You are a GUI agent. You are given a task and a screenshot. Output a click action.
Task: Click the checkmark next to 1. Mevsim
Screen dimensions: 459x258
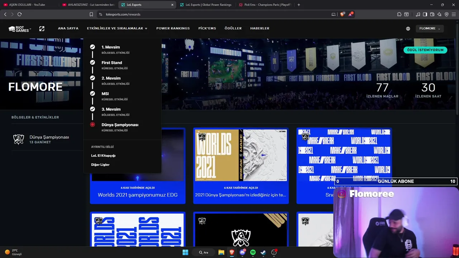[x=93, y=47]
